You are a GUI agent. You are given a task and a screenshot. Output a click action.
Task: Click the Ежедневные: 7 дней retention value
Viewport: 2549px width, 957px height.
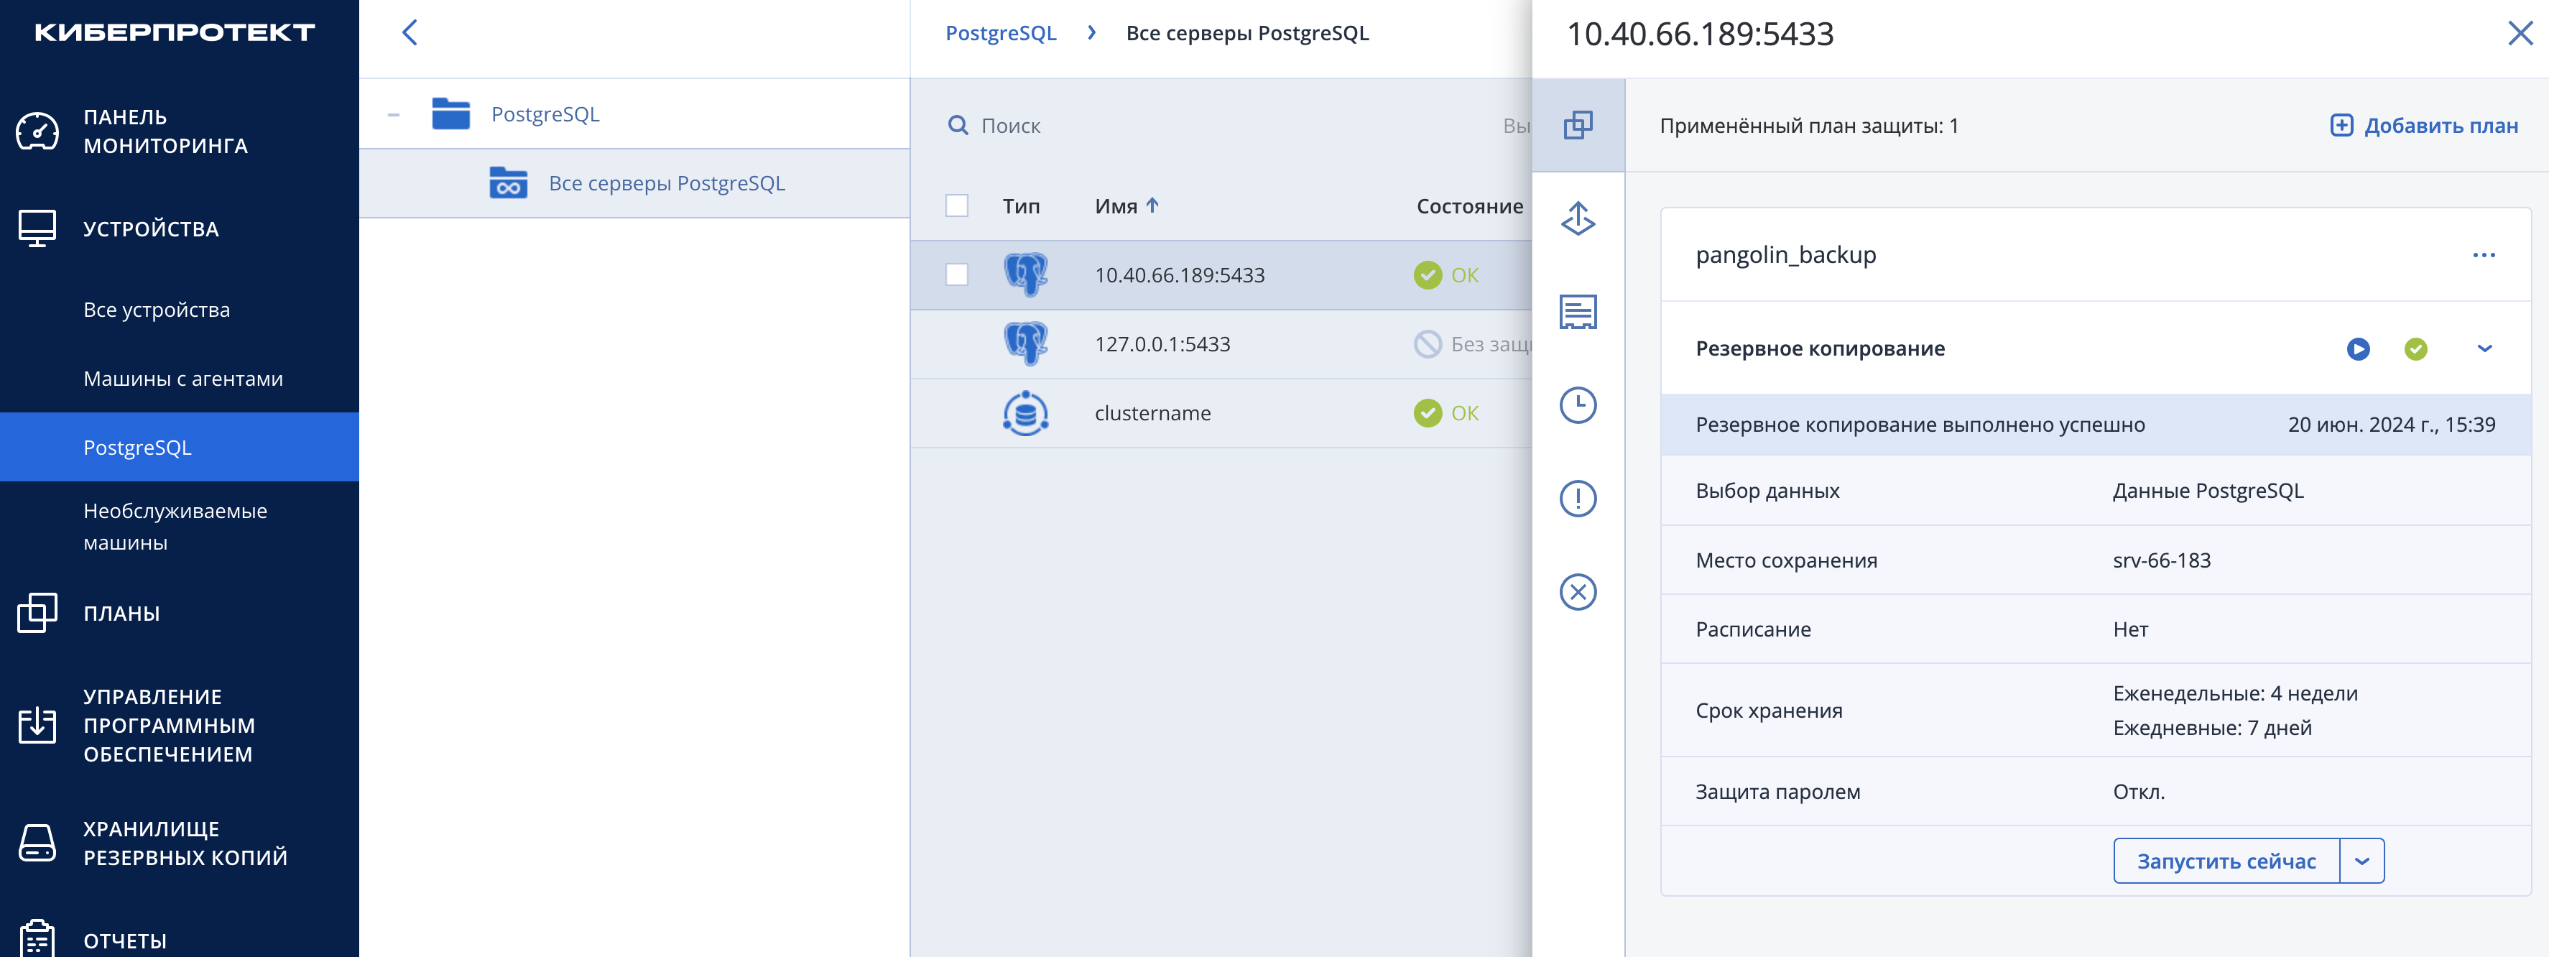pos(2213,727)
